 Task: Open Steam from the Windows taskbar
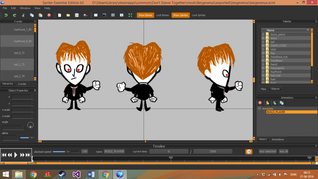pos(62,174)
